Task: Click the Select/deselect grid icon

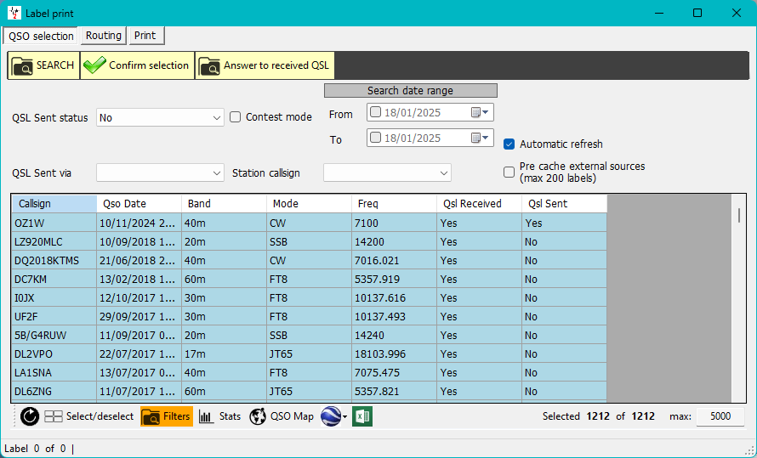Action: [53, 416]
